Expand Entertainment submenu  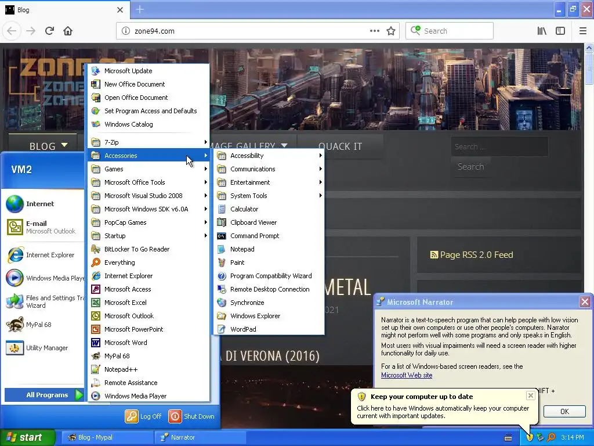[x=269, y=182]
